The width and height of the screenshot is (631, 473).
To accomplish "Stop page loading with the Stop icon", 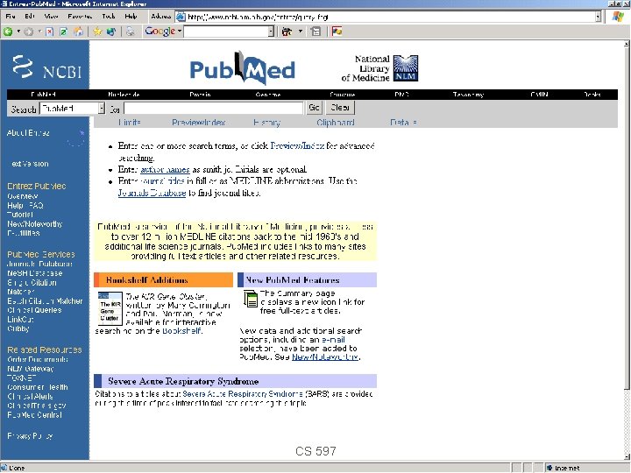I will tap(49, 32).
